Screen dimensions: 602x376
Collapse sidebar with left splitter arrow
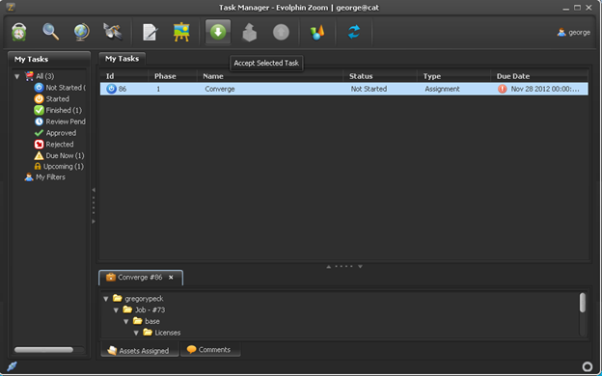pos(94,190)
